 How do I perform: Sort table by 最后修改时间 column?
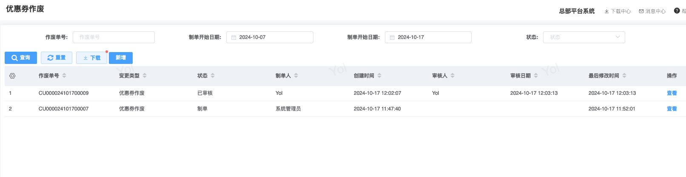click(624, 76)
